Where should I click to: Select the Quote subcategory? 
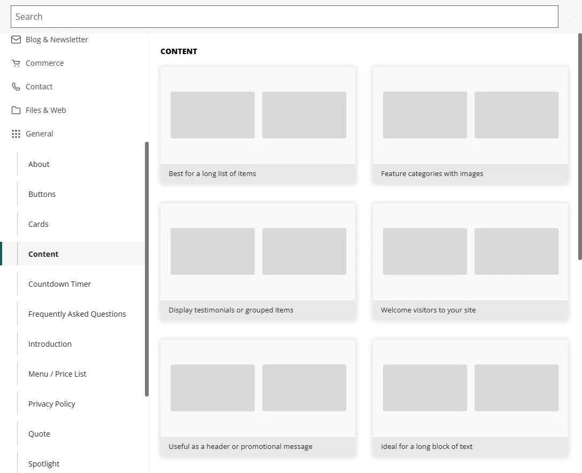coord(39,434)
